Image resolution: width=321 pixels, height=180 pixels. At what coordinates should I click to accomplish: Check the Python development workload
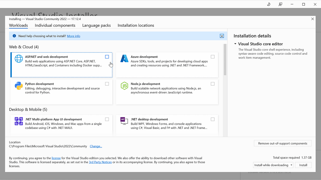point(107,84)
